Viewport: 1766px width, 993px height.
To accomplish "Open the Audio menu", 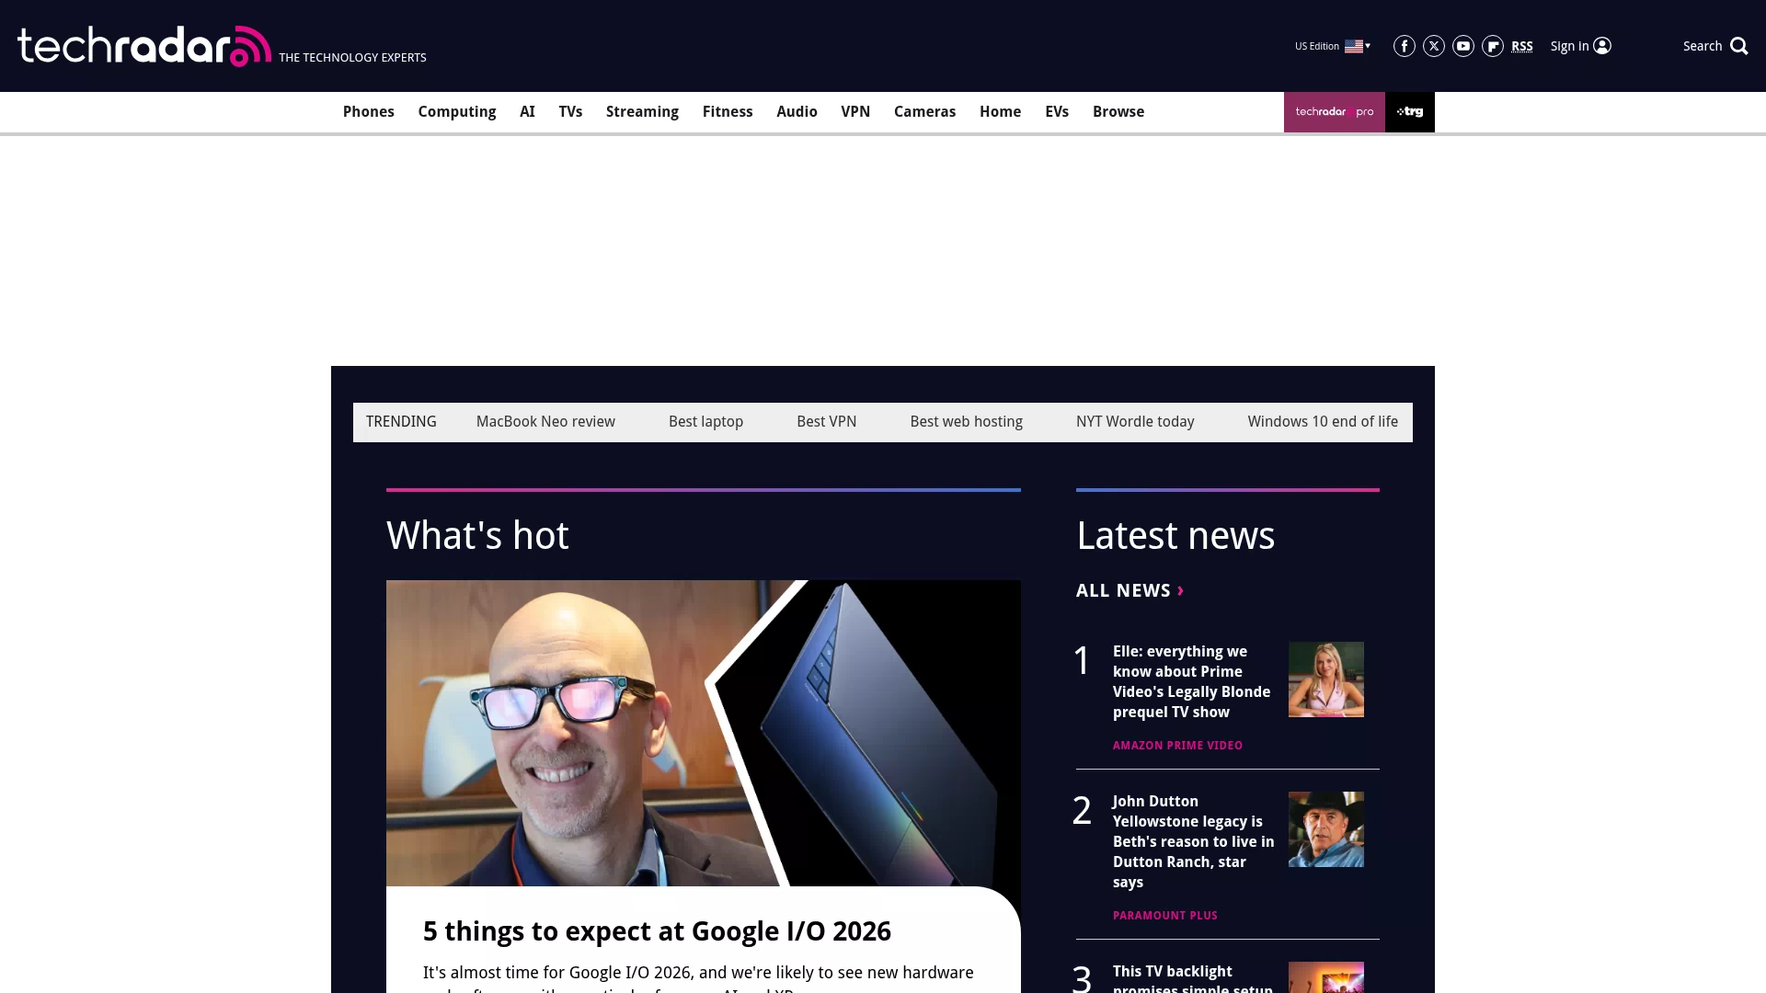I will pos(797,112).
